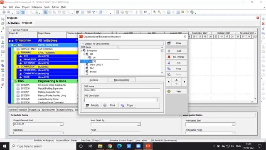This screenshot has height=150, width=266.
Task: Click the red close icon of Projects view
Action: [258, 18]
